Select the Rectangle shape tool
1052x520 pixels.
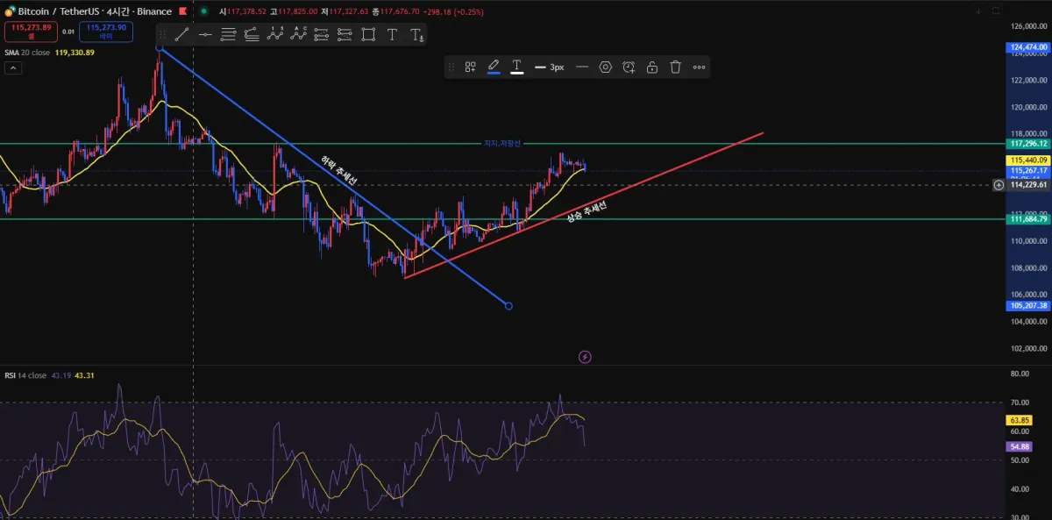(x=368, y=34)
